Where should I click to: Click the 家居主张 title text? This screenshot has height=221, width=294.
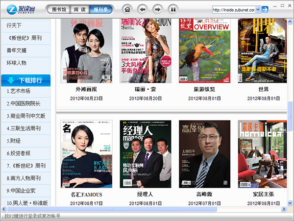pyautogui.click(x=264, y=195)
